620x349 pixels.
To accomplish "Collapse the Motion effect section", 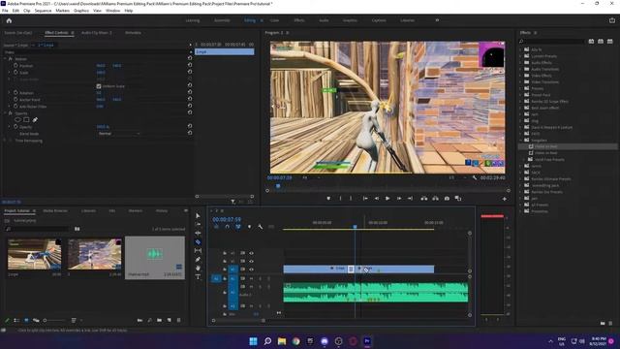I will [5, 58].
